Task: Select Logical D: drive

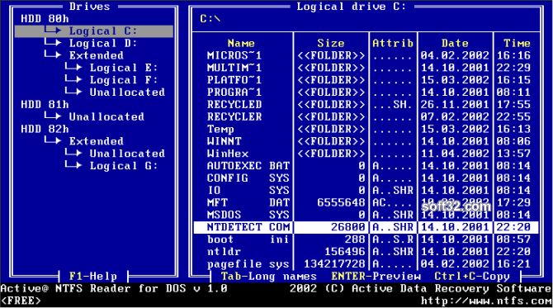Action: 103,44
